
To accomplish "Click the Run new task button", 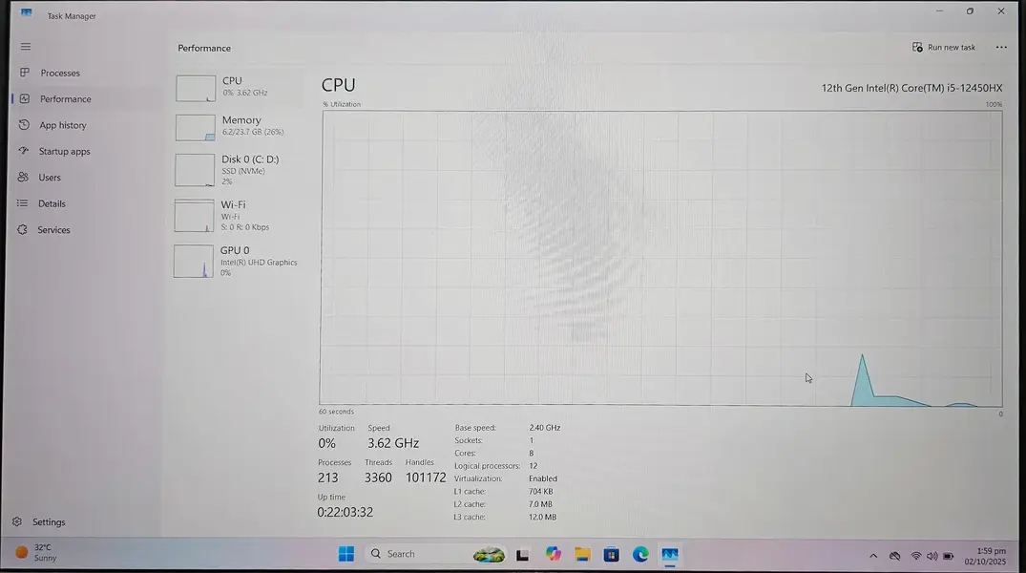I will tap(944, 47).
